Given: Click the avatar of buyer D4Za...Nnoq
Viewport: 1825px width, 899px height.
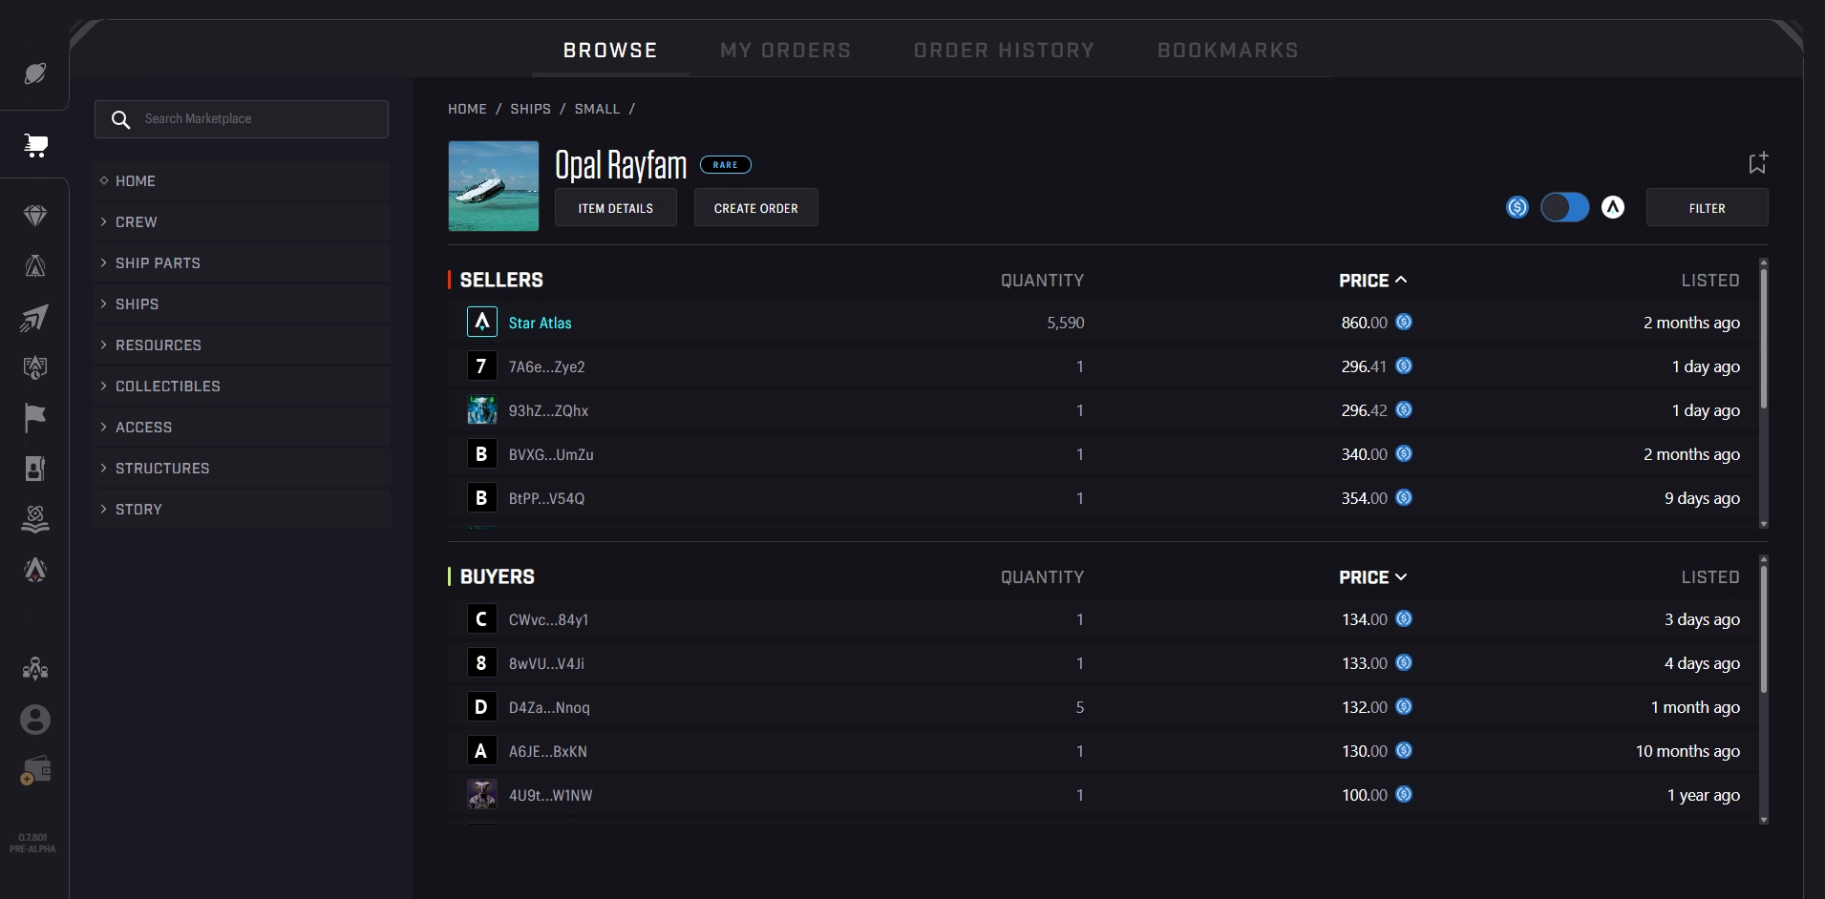Looking at the screenshot, I should [481, 707].
